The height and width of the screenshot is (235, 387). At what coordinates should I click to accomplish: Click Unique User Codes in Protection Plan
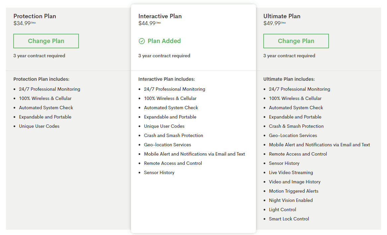39,126
